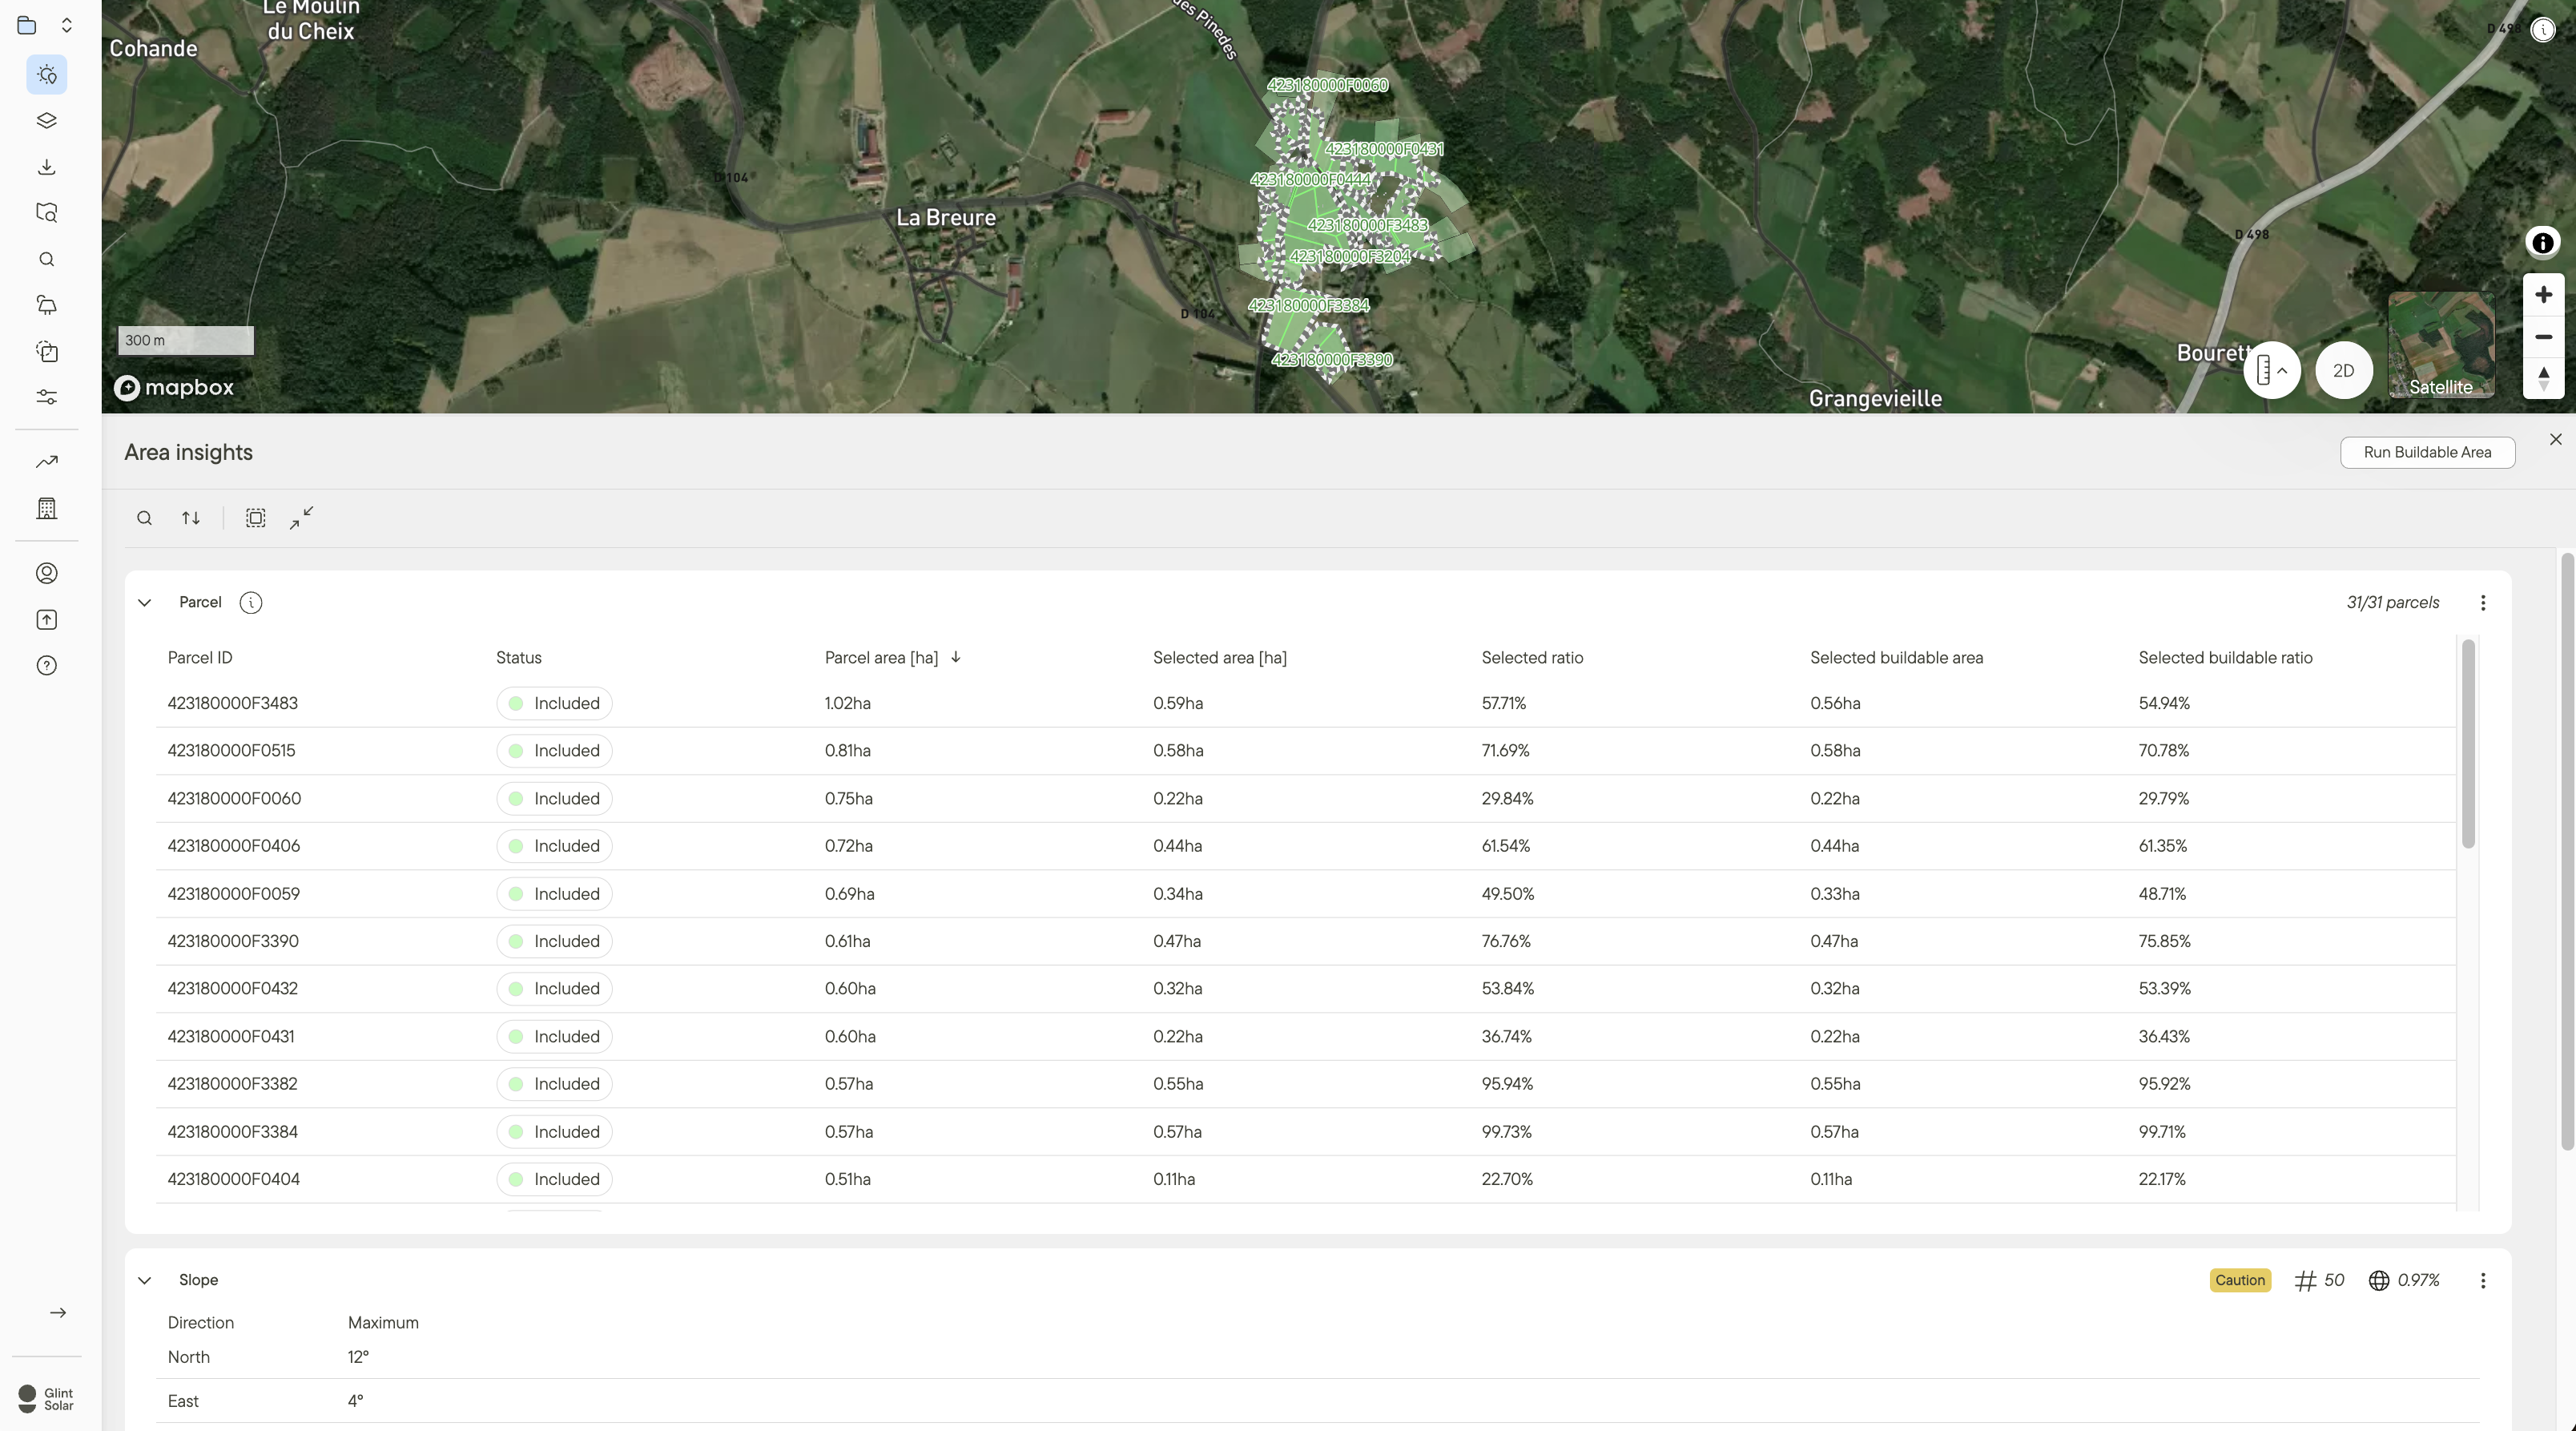Click the layers icon in sidebar
This screenshot has height=1431, width=2576.
point(46,121)
